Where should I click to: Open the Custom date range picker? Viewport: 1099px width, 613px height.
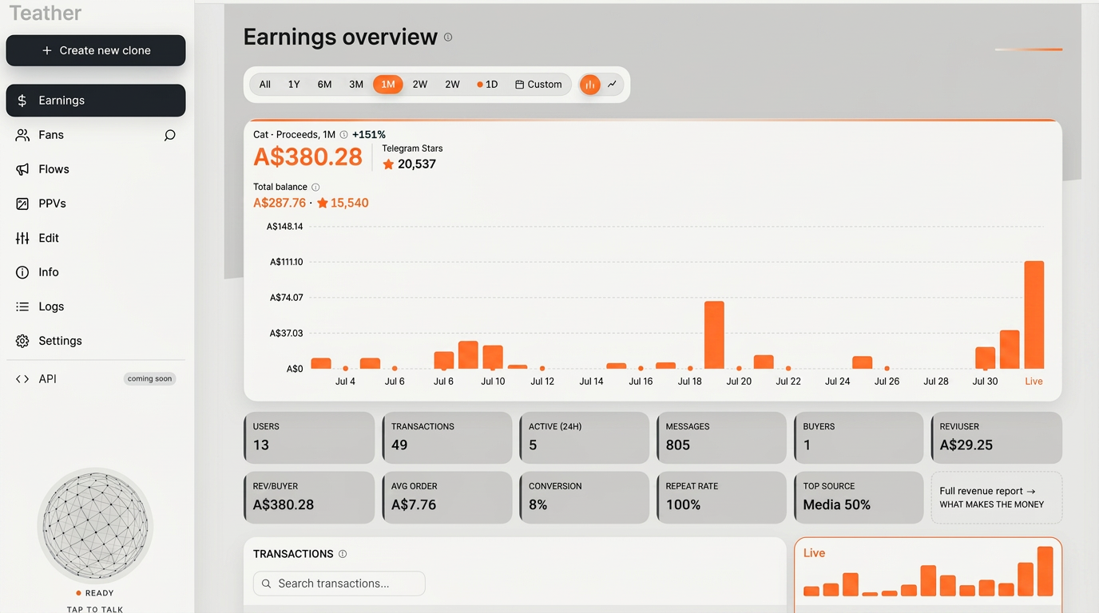coord(538,85)
